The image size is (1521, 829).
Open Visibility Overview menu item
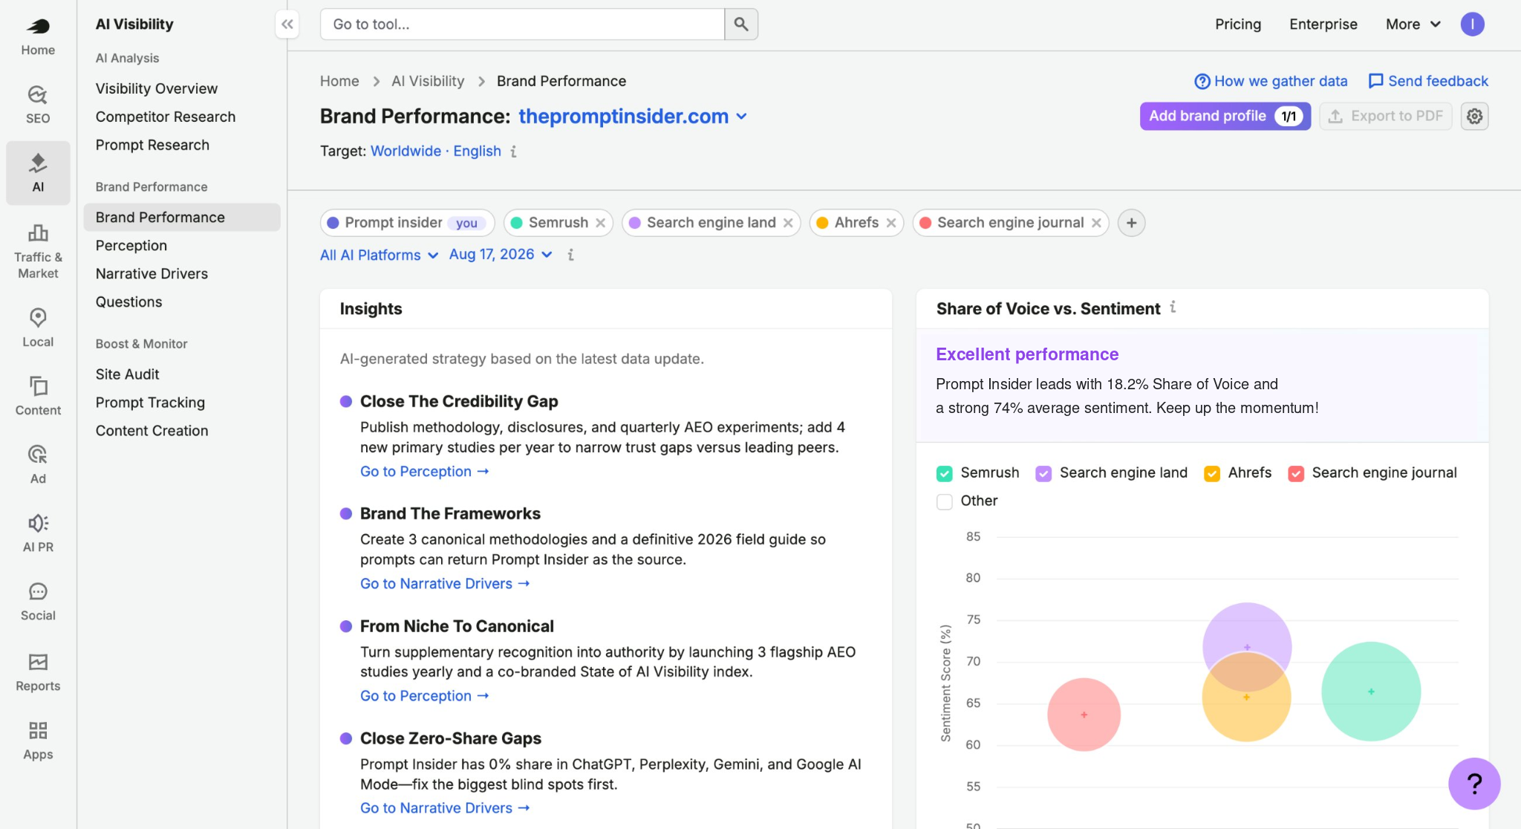coord(157,88)
